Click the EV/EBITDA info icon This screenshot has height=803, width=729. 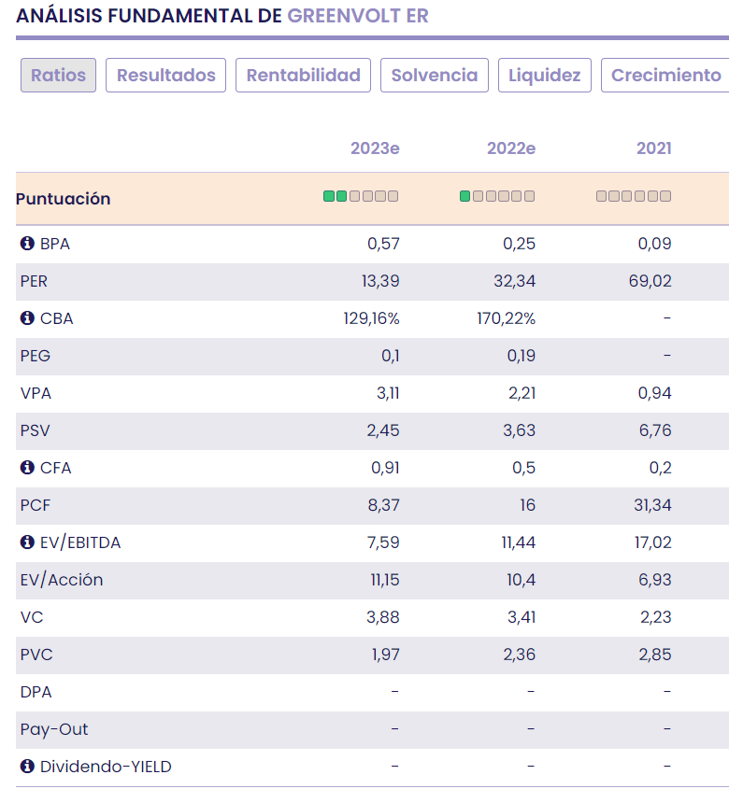pos(27,542)
